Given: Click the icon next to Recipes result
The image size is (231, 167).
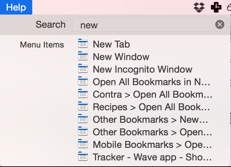Looking at the screenshot, I should pyautogui.click(x=83, y=106).
